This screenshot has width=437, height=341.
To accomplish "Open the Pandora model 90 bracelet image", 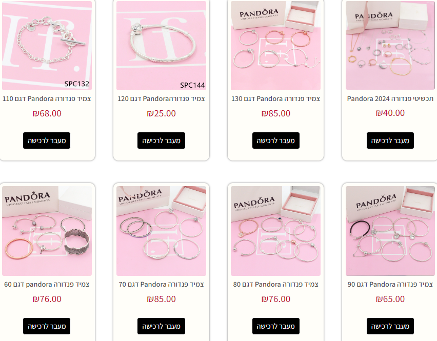I will click(390, 231).
